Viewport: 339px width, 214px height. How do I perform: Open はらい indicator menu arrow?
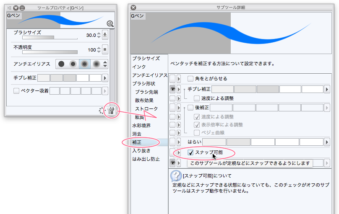coord(327,142)
